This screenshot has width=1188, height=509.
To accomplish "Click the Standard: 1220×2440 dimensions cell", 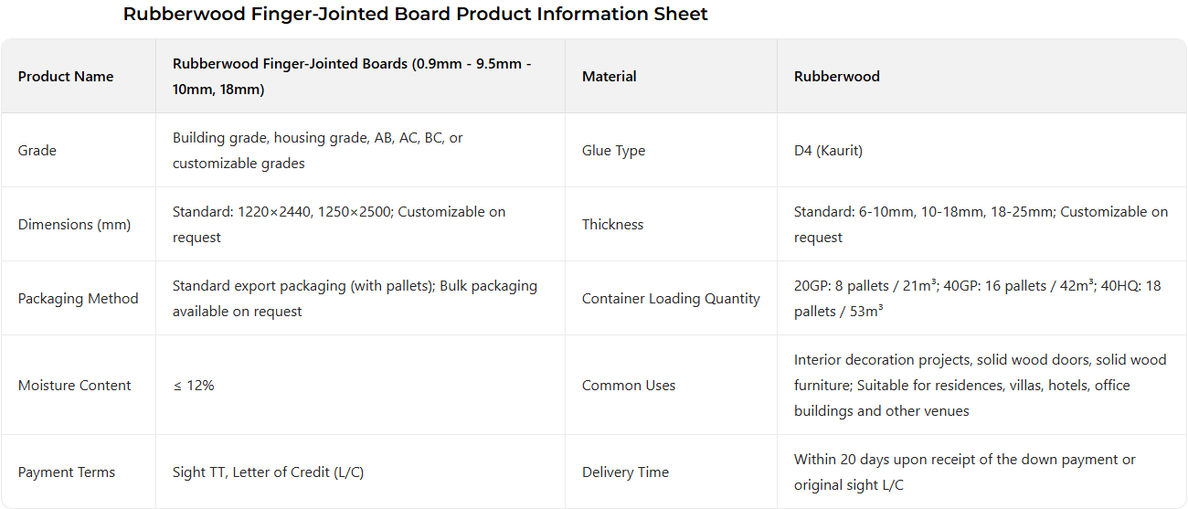I will [x=339, y=225].
